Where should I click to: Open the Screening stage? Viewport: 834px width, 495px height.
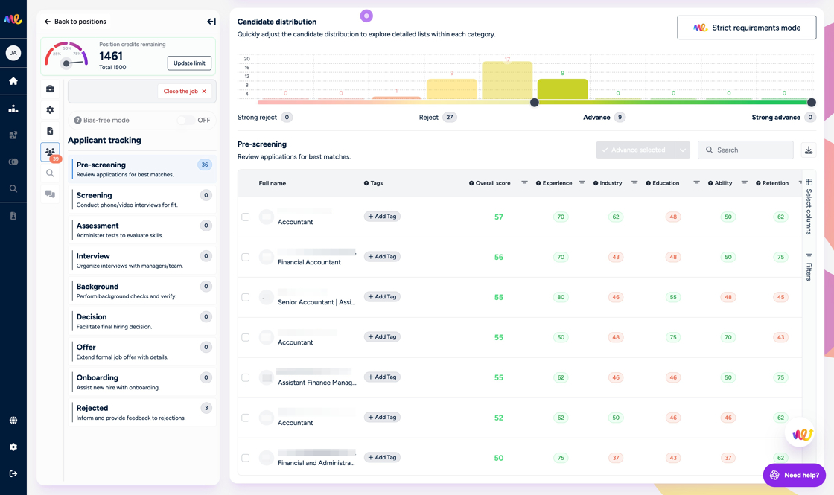point(142,199)
